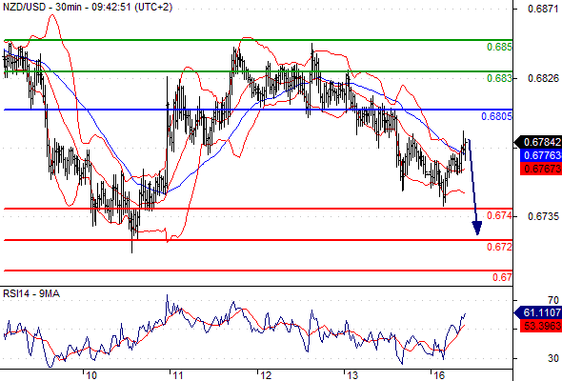Viewport: 562px width, 381px height.
Task: Select the blue moving average value 0.67763
Action: (x=541, y=155)
